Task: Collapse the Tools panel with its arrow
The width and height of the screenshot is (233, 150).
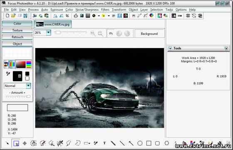Action: 170,48
